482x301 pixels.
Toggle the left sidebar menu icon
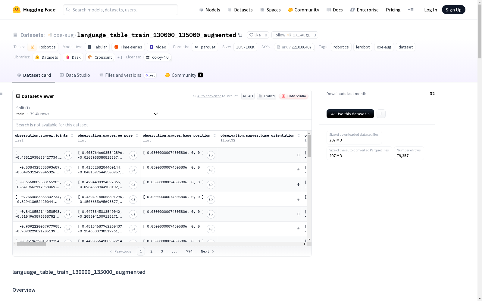click(2, 93)
